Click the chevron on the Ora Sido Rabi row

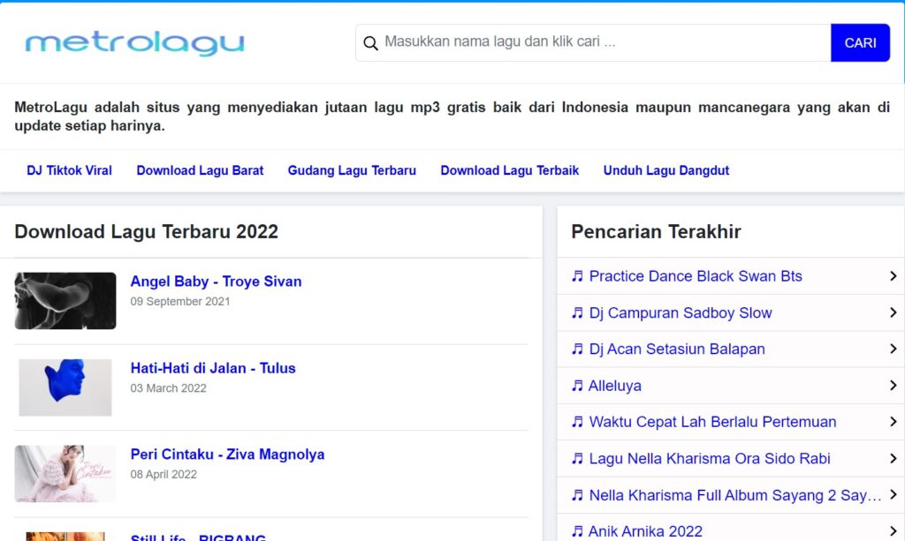(x=893, y=458)
